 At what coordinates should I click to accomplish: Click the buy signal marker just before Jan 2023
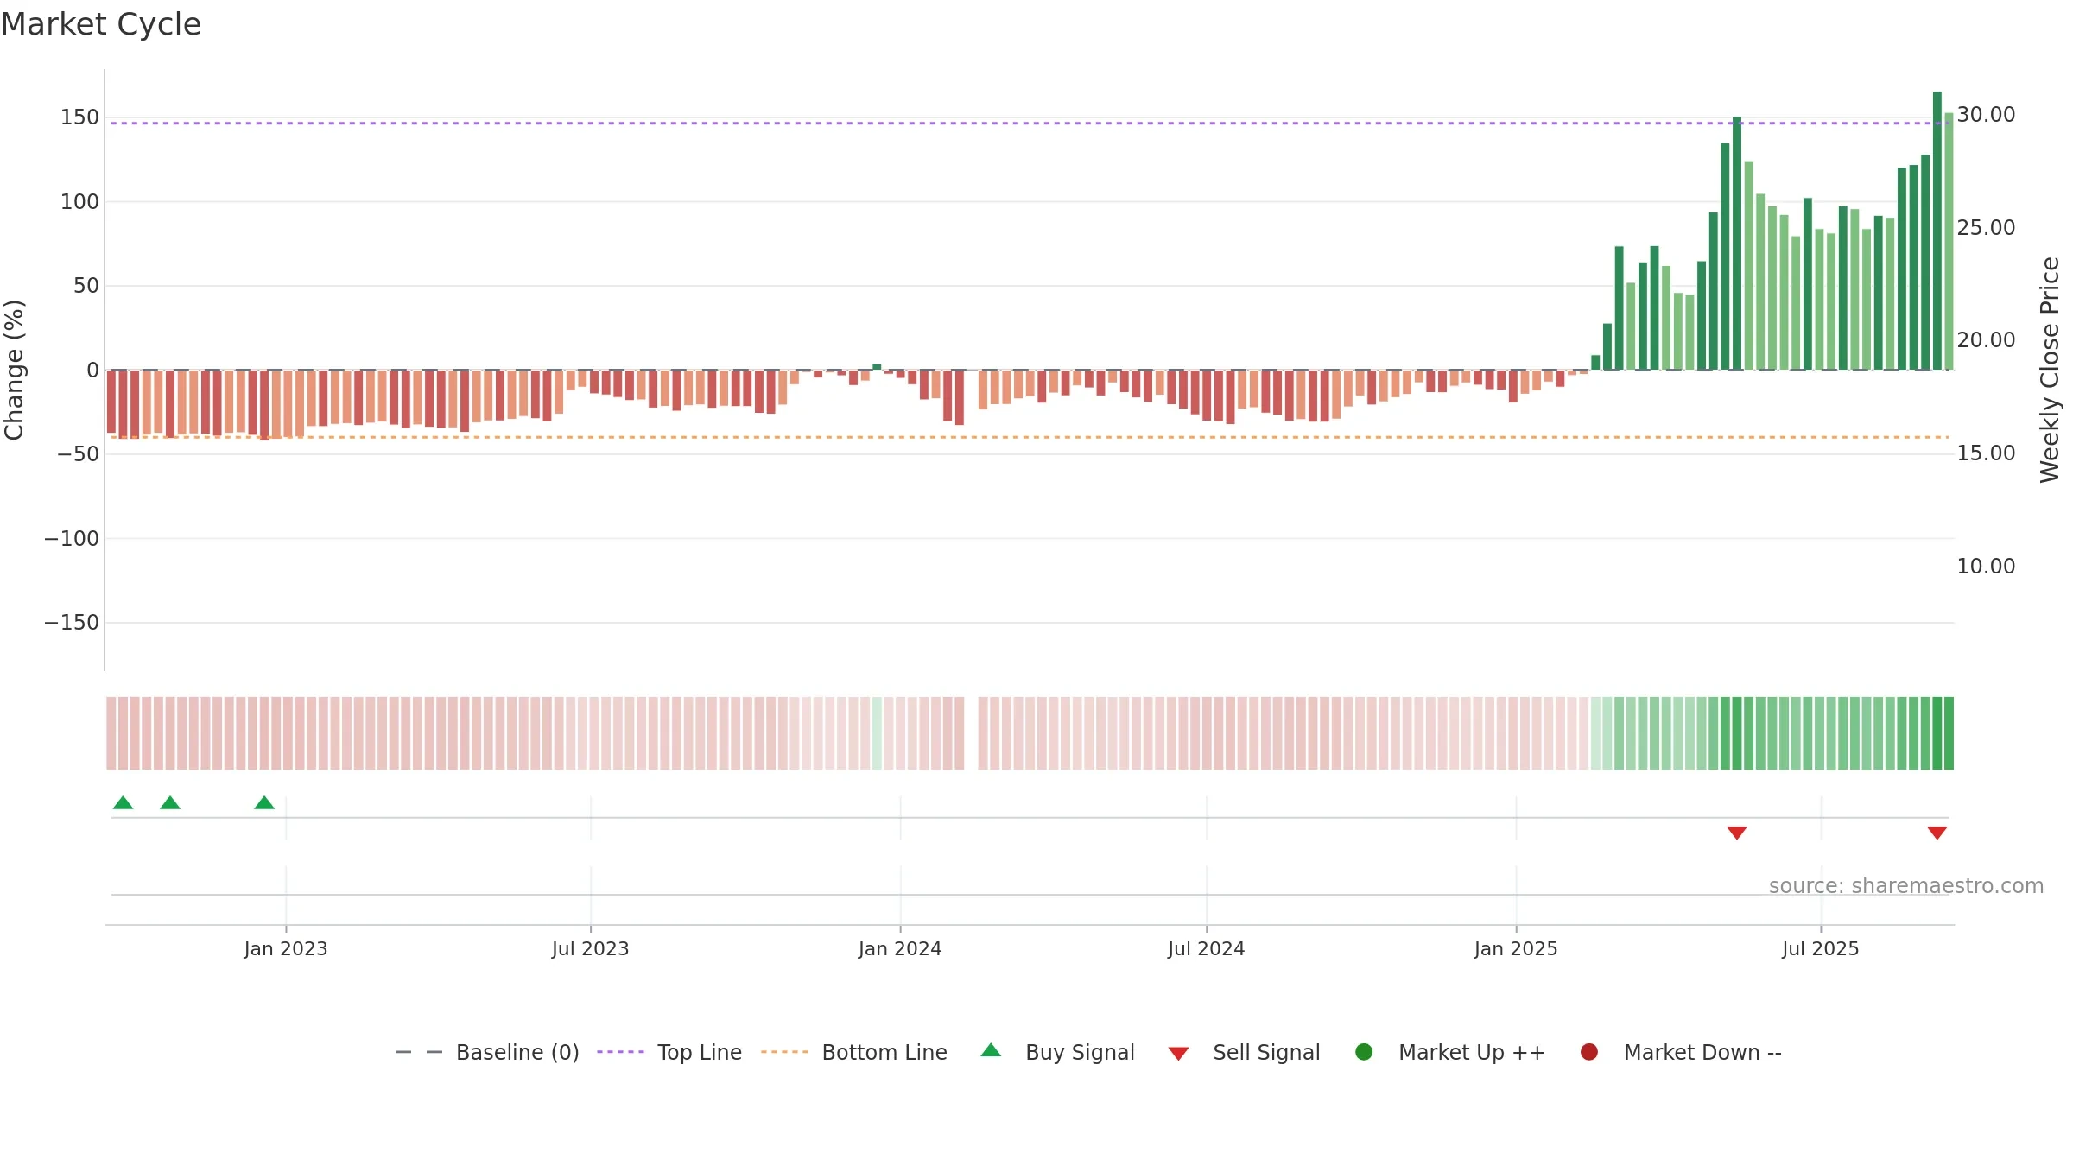264,803
